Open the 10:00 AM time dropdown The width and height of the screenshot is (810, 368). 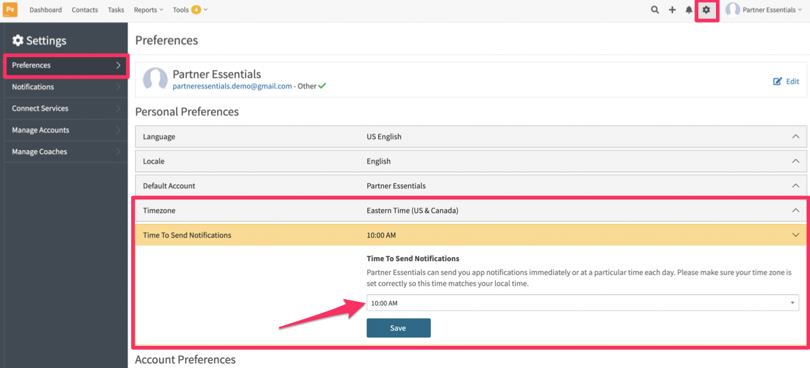(x=582, y=303)
